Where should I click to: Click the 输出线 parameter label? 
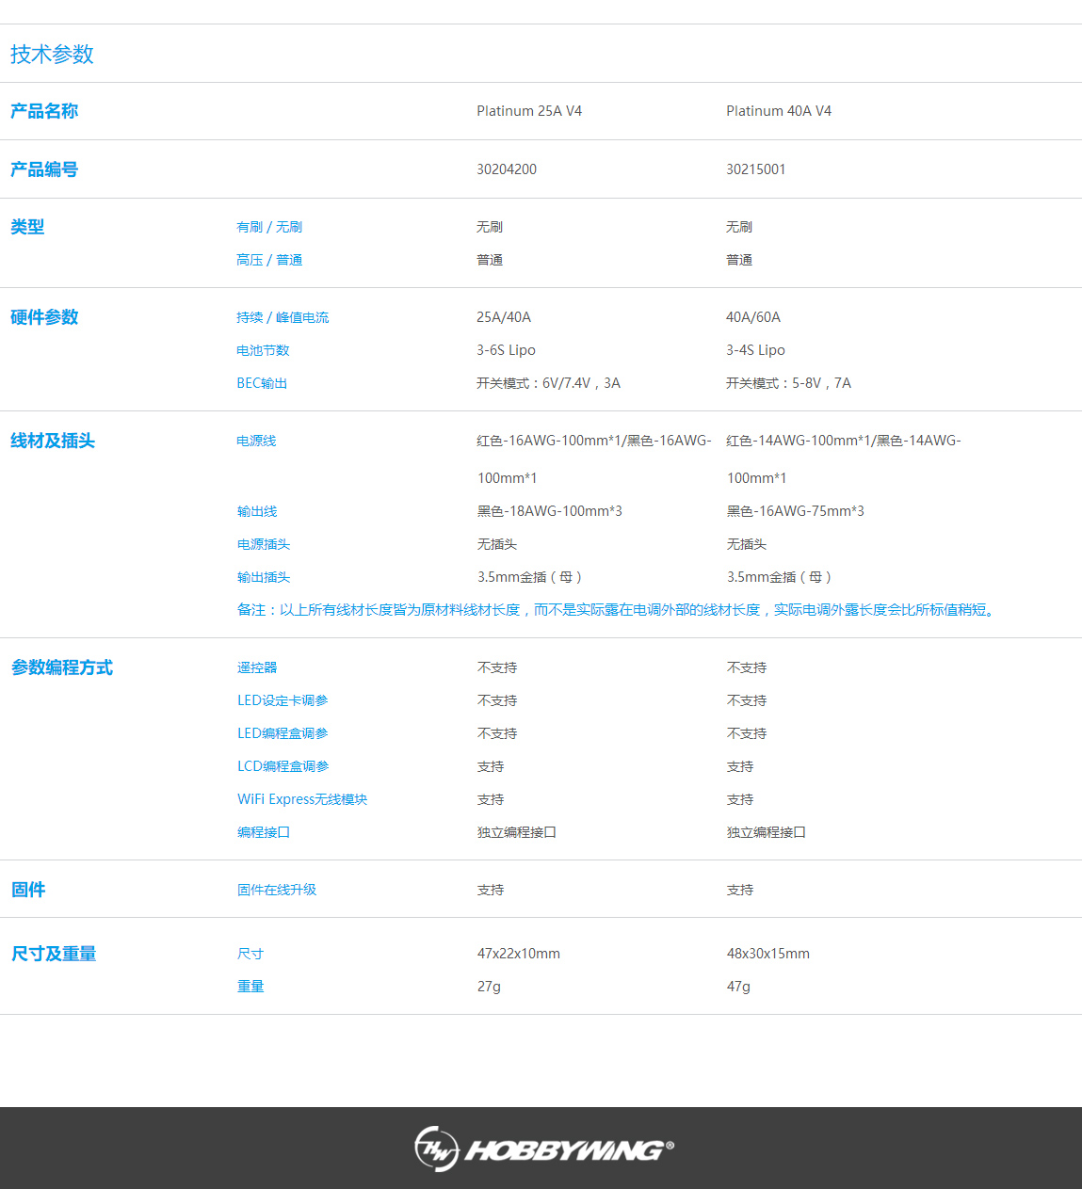click(257, 511)
